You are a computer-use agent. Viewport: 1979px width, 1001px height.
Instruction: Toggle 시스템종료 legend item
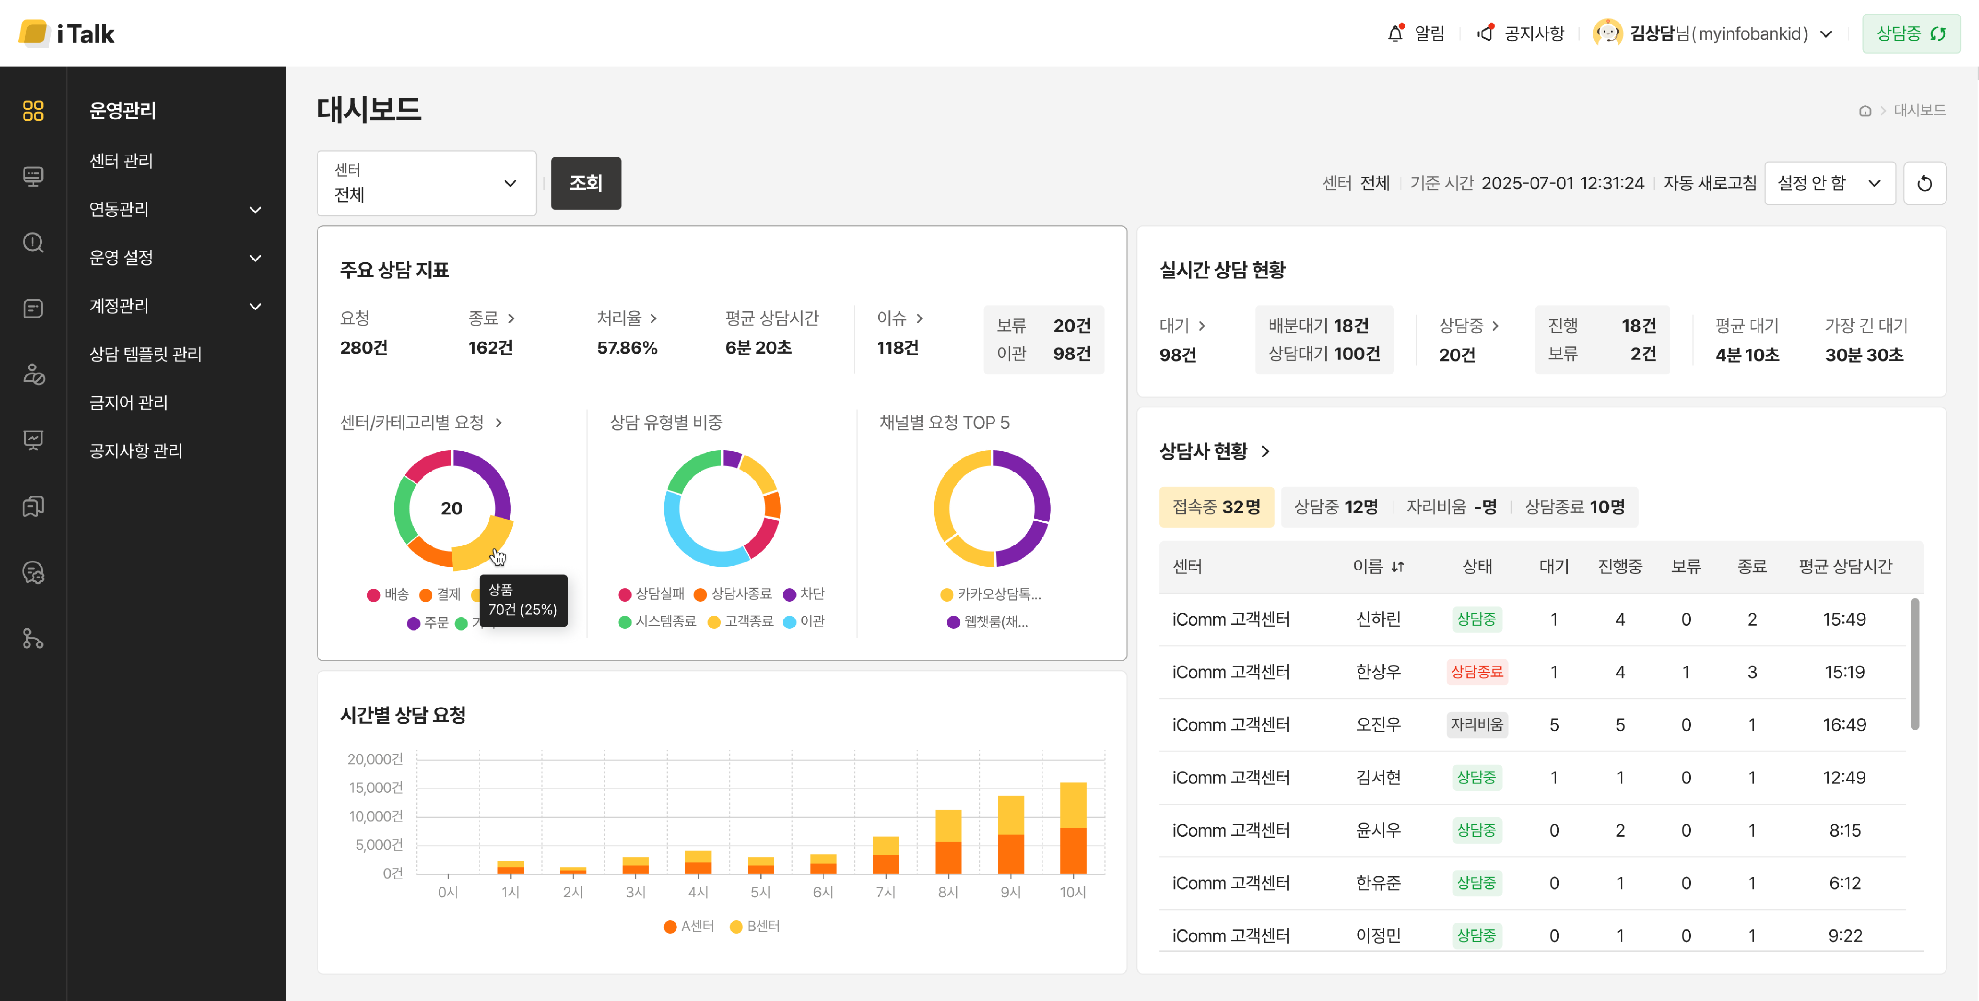[x=658, y=621]
